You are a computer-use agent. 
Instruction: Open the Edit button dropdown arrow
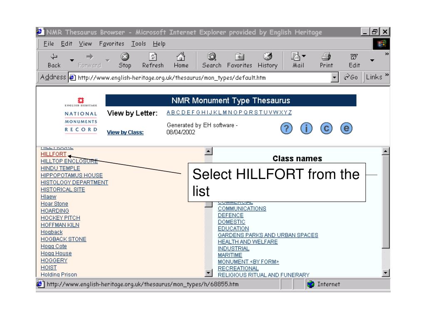[x=372, y=60]
